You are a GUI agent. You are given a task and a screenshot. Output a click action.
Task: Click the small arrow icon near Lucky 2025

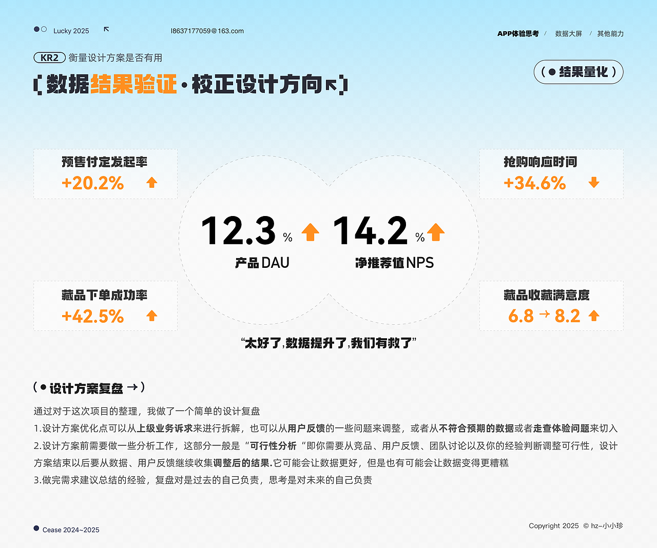pos(106,29)
